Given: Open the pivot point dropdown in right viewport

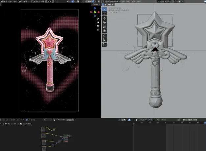Looking at the screenshot, I should coord(169,1).
